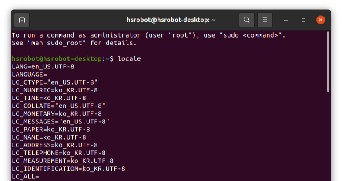The image size is (342, 181).
Task: Click the LC_ALL= line
Action: coord(26,177)
